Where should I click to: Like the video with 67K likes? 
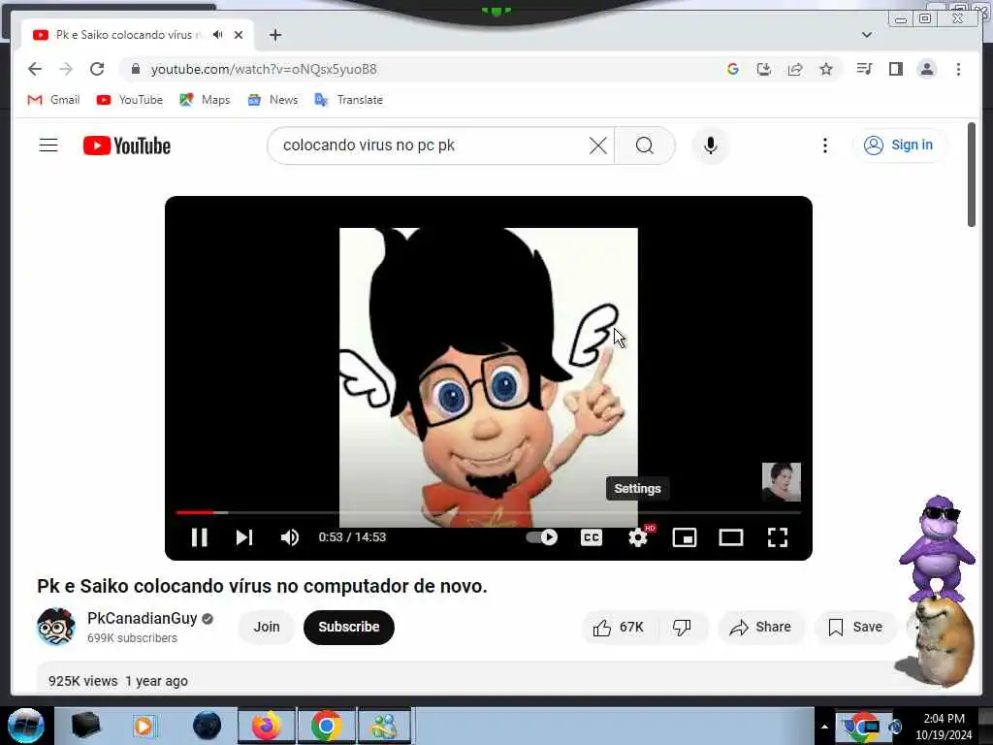(619, 627)
